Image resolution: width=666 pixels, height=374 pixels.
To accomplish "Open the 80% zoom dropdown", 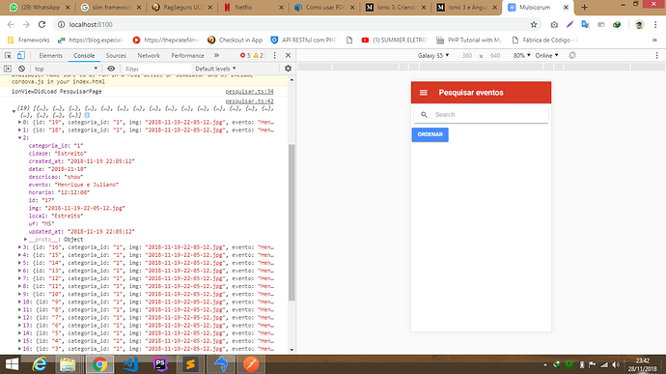I will tap(521, 55).
